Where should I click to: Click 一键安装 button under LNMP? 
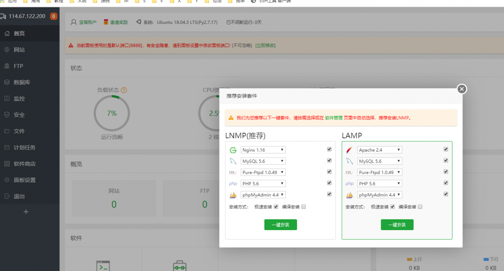280,225
